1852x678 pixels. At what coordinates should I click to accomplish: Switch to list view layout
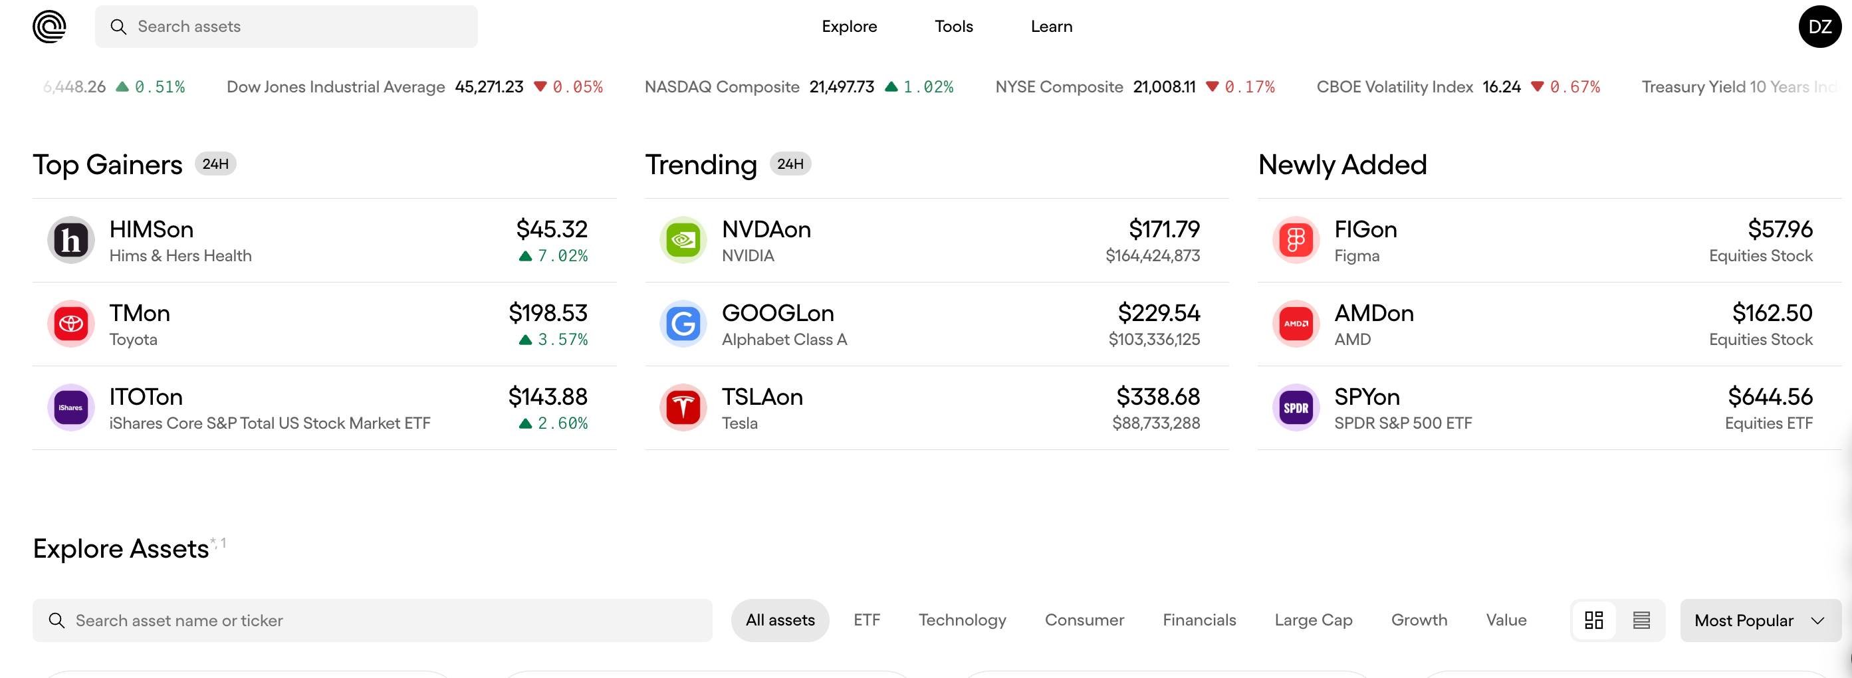[x=1641, y=620]
